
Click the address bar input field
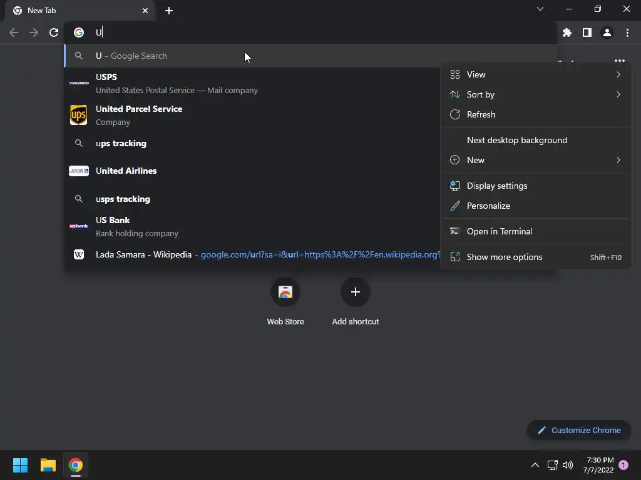tap(310, 32)
